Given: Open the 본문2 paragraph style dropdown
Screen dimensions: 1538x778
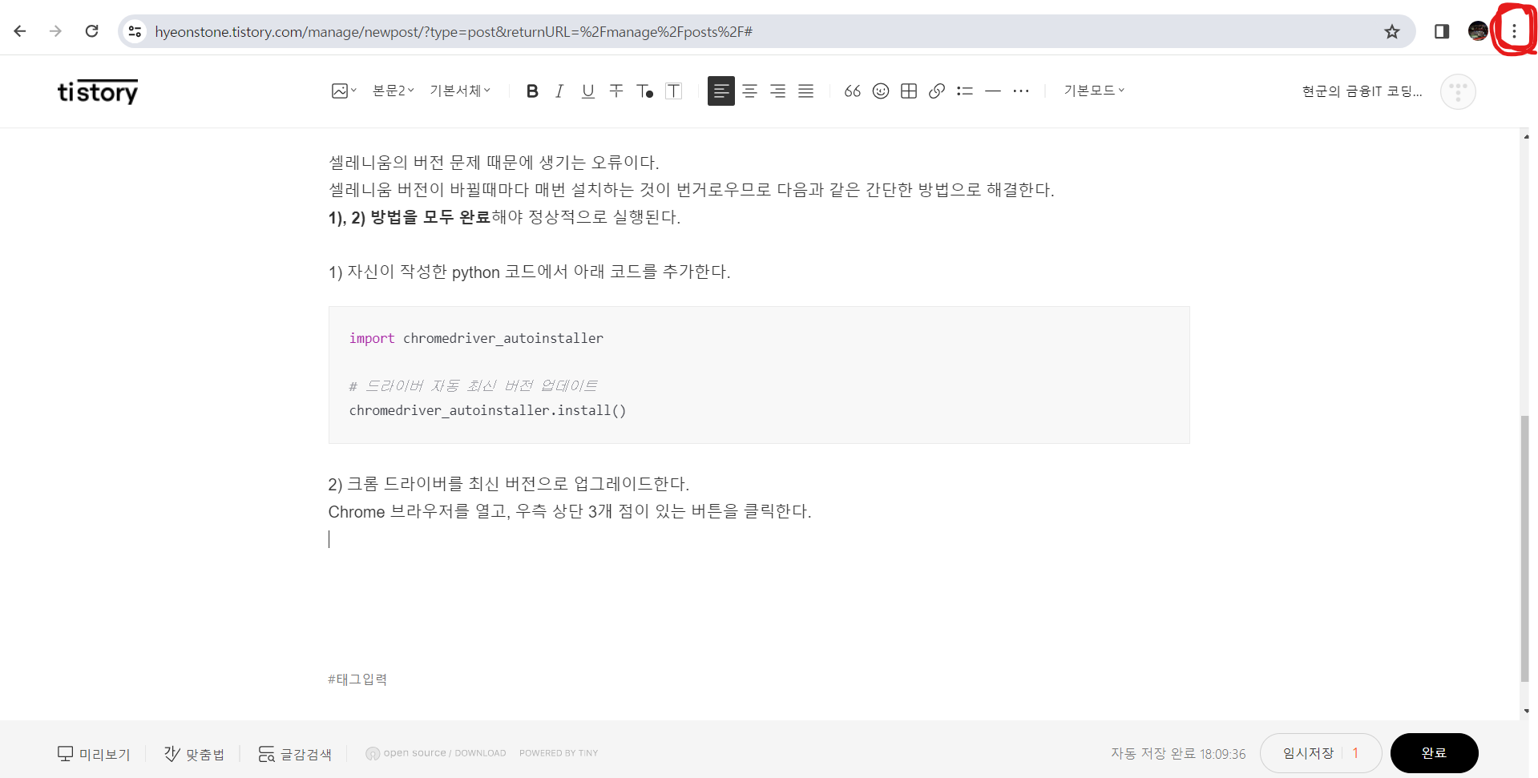Looking at the screenshot, I should point(394,91).
